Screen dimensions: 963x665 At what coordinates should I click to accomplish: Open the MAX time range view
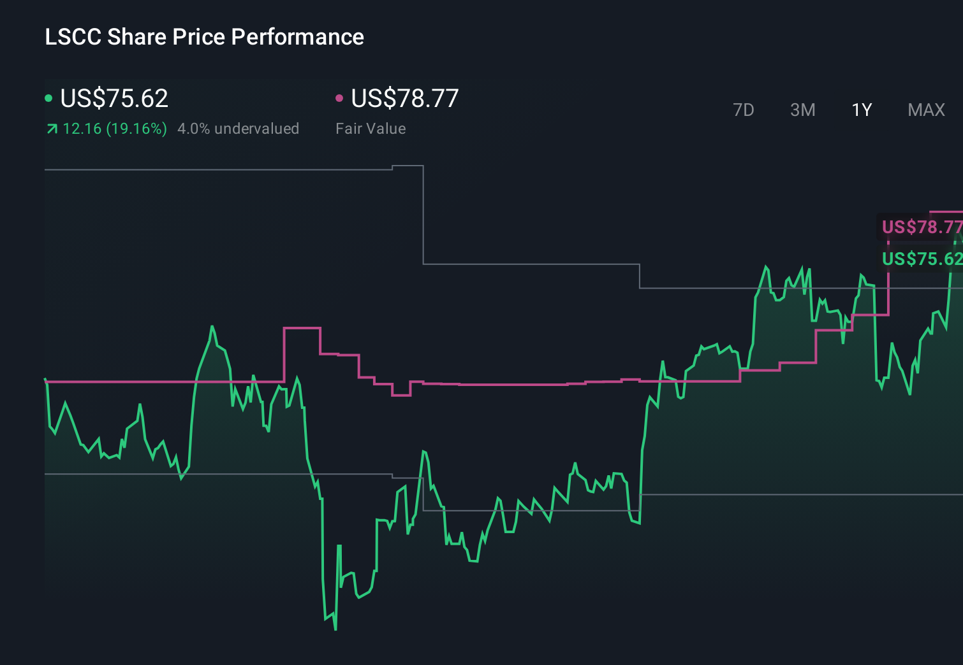(925, 110)
